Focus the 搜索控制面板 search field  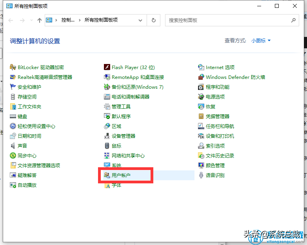(232, 20)
